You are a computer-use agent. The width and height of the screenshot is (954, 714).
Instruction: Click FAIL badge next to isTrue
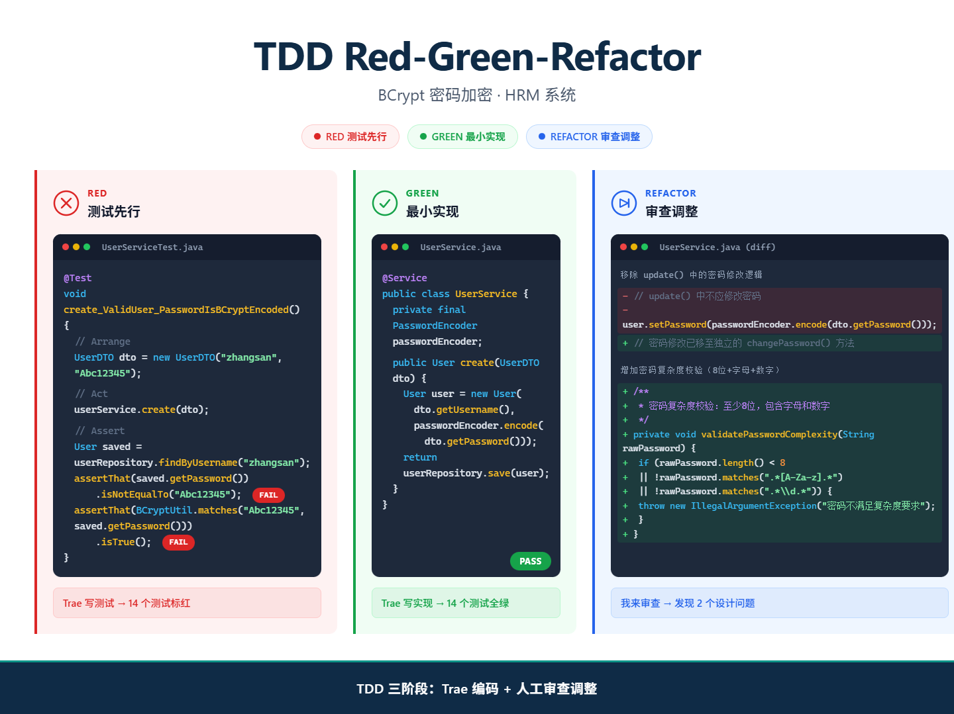(x=178, y=543)
